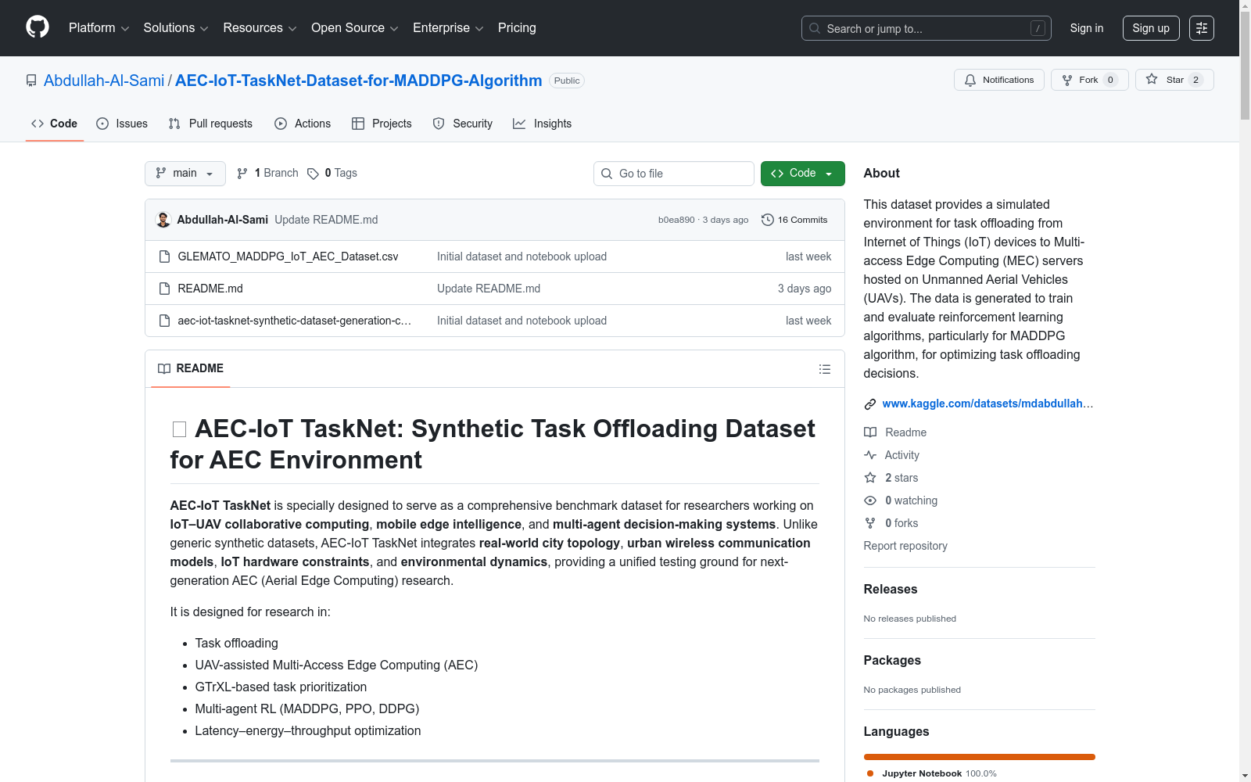Screen dimensions: 1251x782
Task: Click the Sign in link
Action: (x=1087, y=28)
